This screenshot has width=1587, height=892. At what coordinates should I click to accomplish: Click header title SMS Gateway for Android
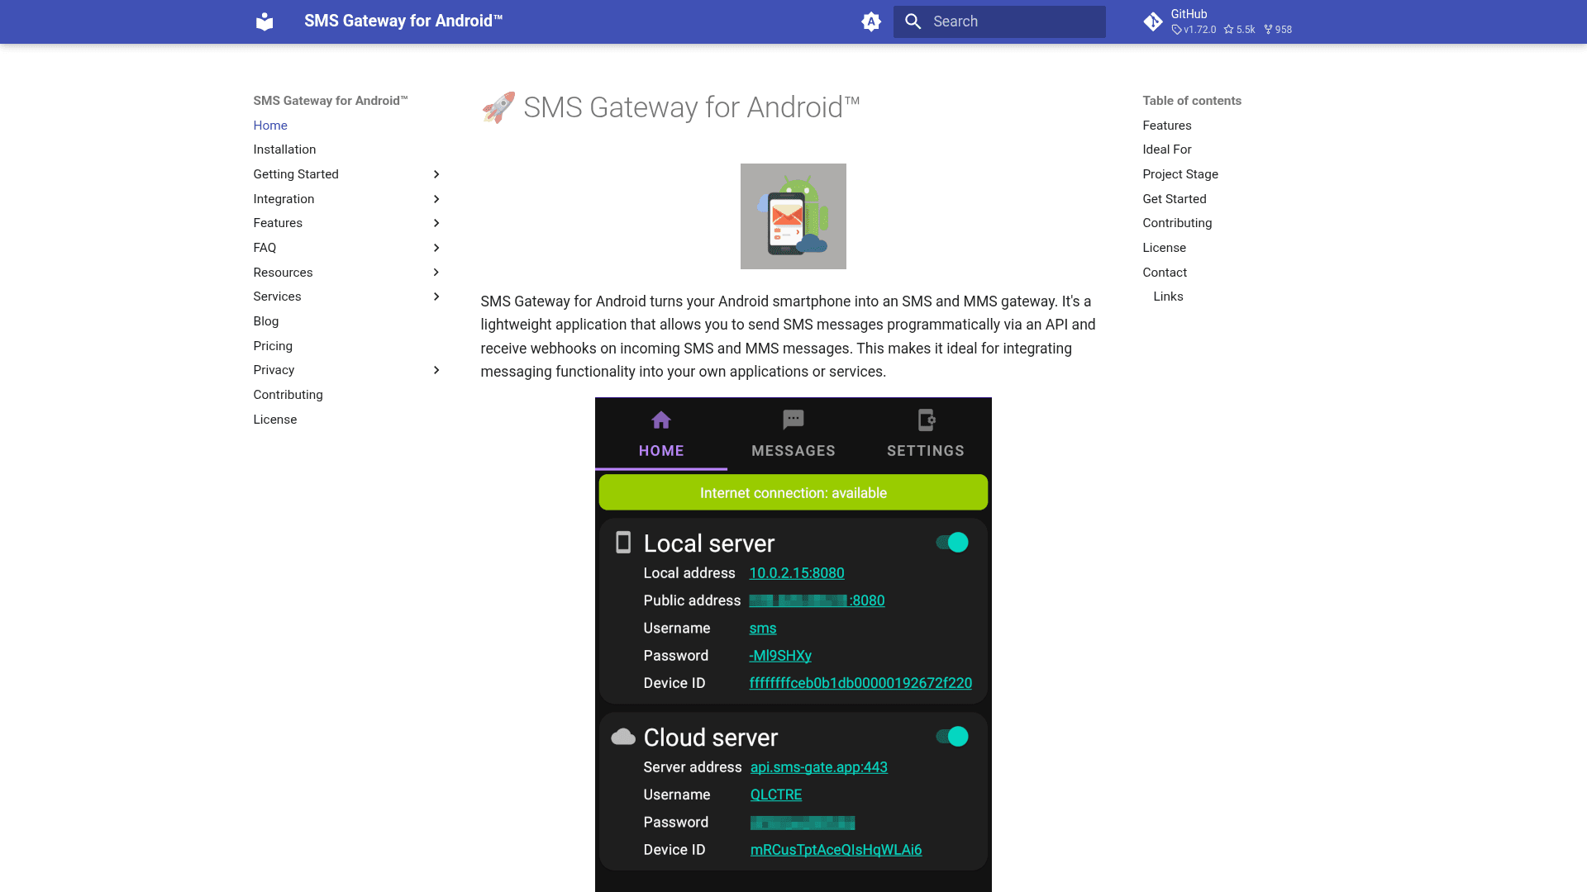click(403, 21)
